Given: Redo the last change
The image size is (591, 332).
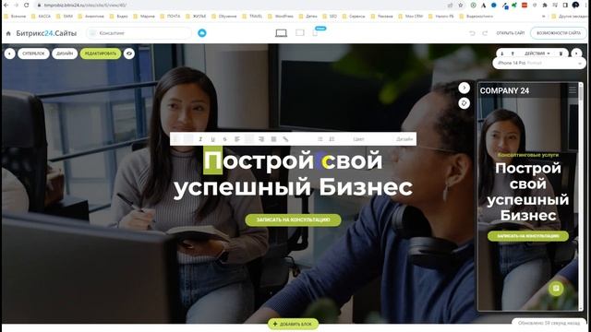Looking at the screenshot, I should click(485, 33).
